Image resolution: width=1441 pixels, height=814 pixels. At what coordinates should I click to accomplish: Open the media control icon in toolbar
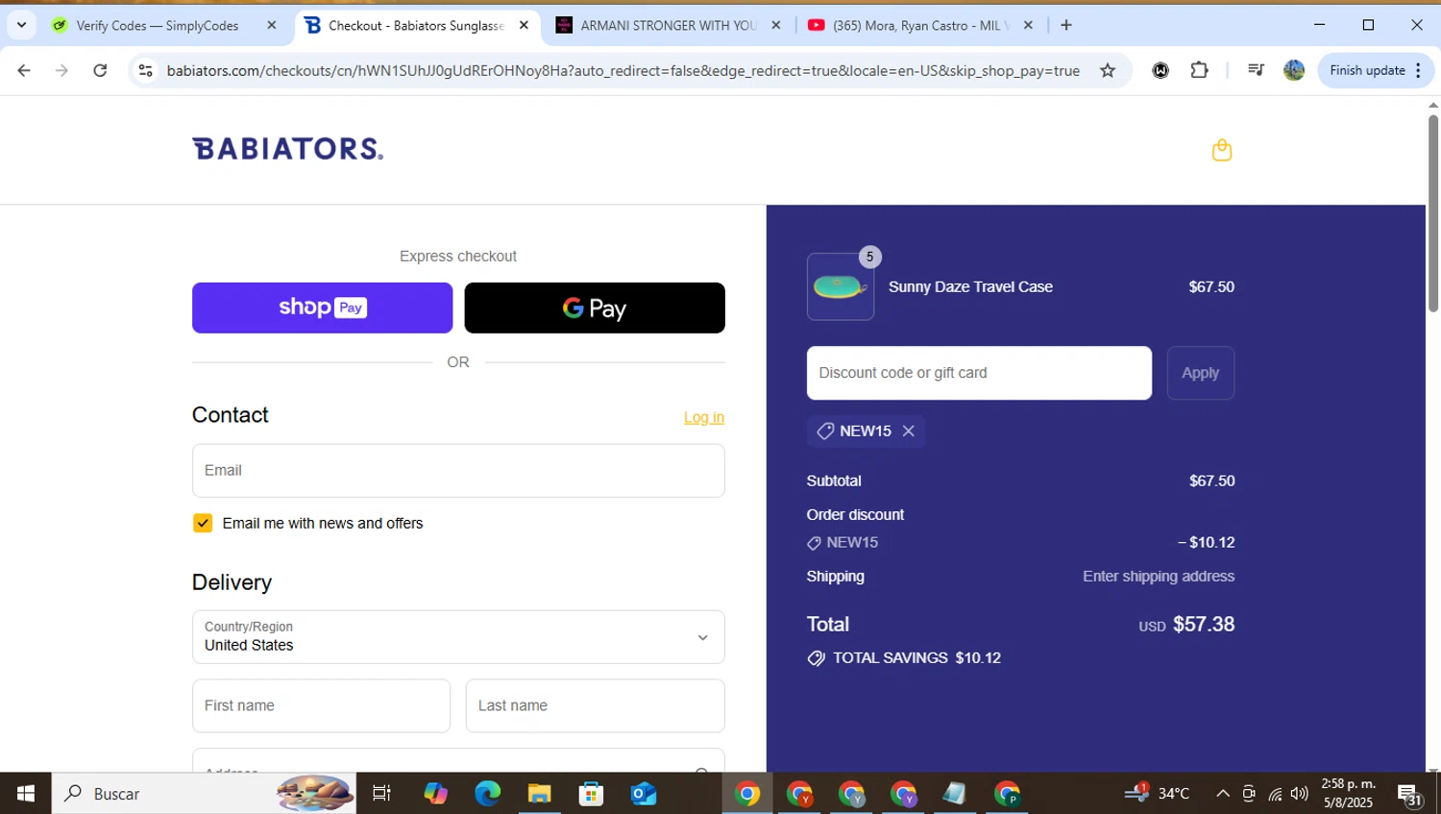point(1256,70)
